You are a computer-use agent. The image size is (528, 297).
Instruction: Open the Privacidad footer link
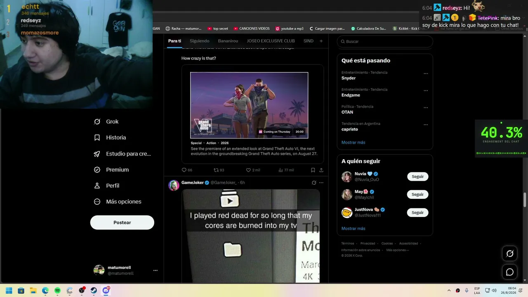[x=368, y=243]
